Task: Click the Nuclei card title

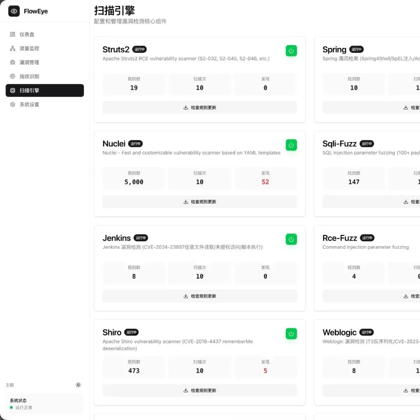Action: [114, 144]
